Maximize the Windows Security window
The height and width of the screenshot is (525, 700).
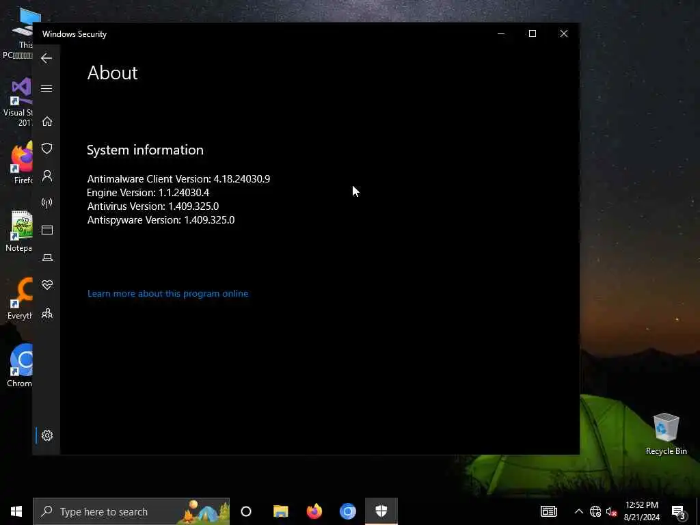point(533,34)
